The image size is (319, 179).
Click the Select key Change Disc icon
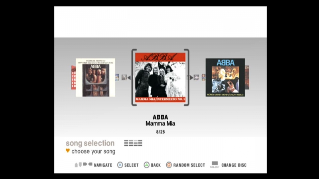pos(215,165)
